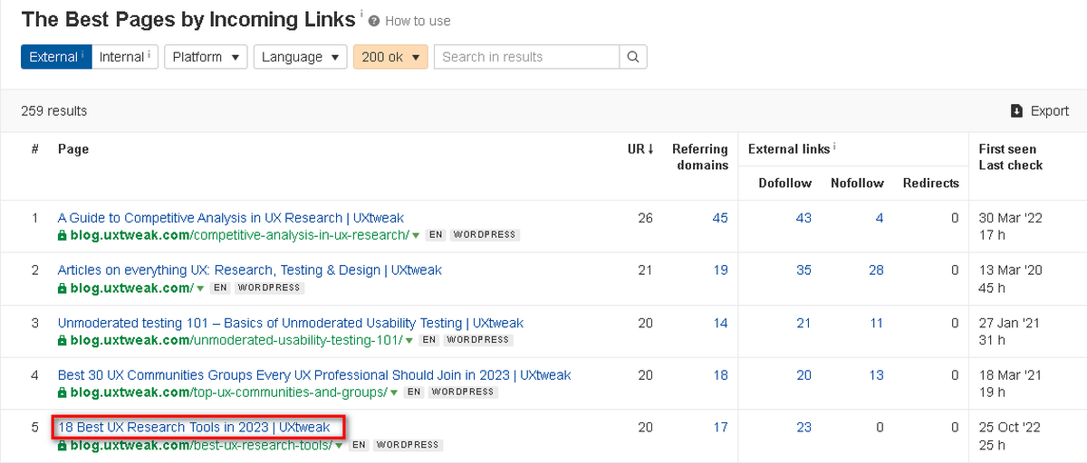The width and height of the screenshot is (1087, 463).
Task: Click referring domains value 14
Action: coord(720,323)
